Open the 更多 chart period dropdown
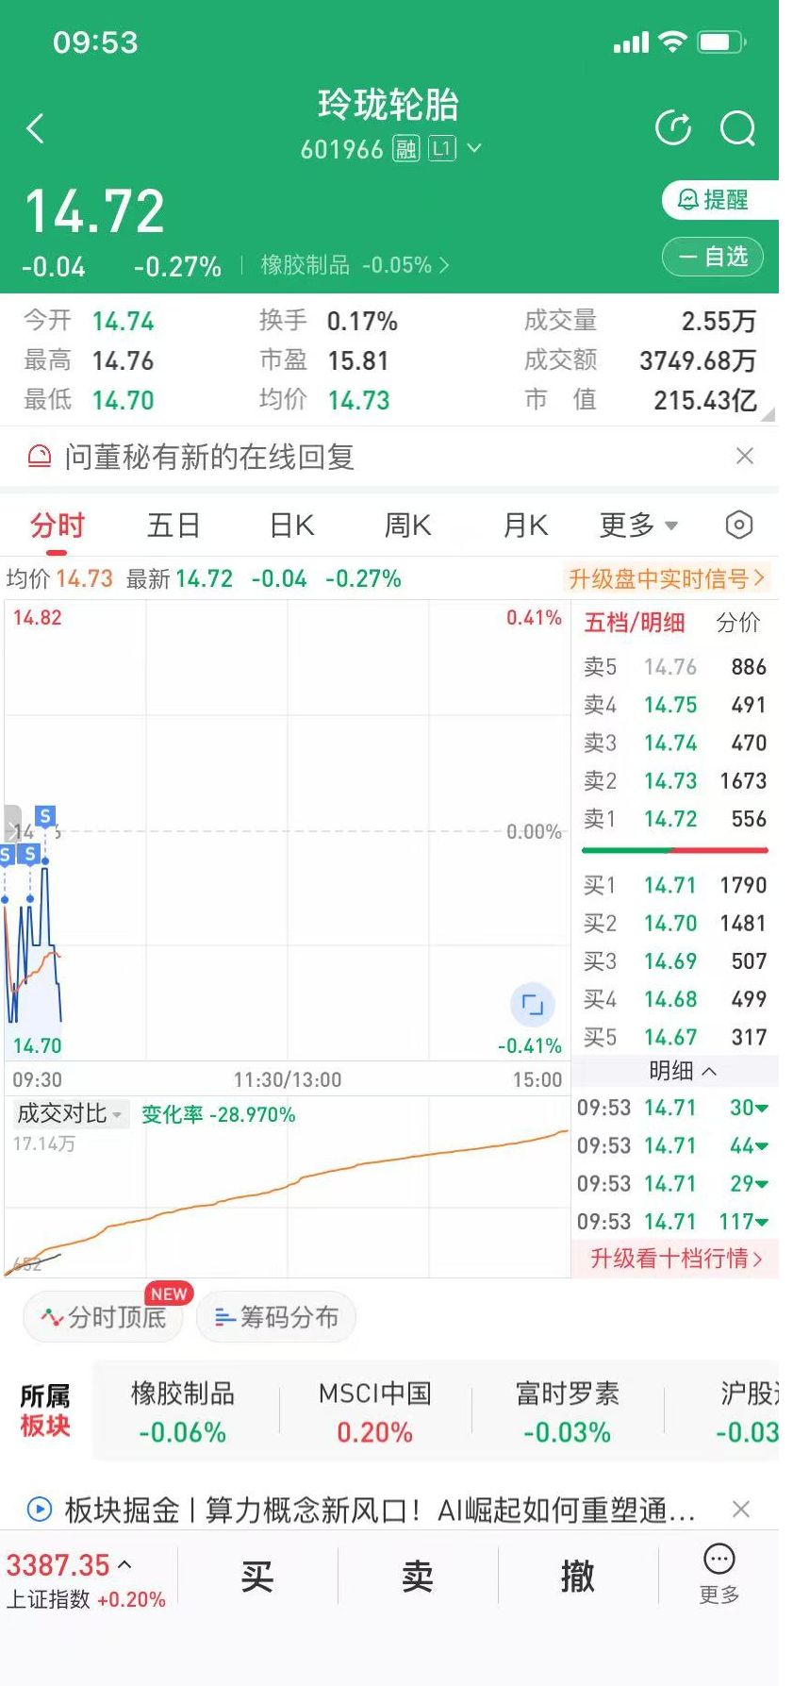 click(638, 526)
